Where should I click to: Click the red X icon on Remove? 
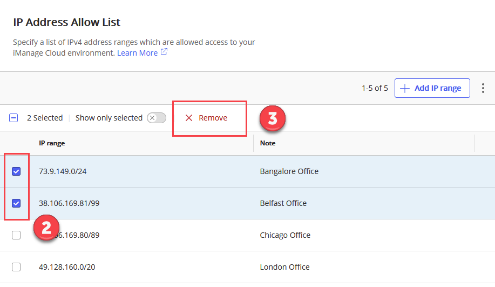(189, 118)
